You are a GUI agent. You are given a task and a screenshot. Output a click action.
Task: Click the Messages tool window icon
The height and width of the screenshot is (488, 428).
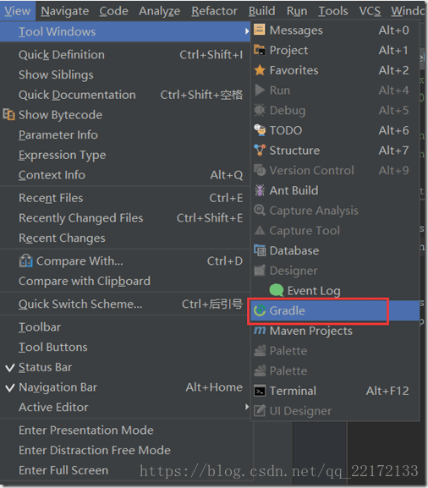(260, 30)
